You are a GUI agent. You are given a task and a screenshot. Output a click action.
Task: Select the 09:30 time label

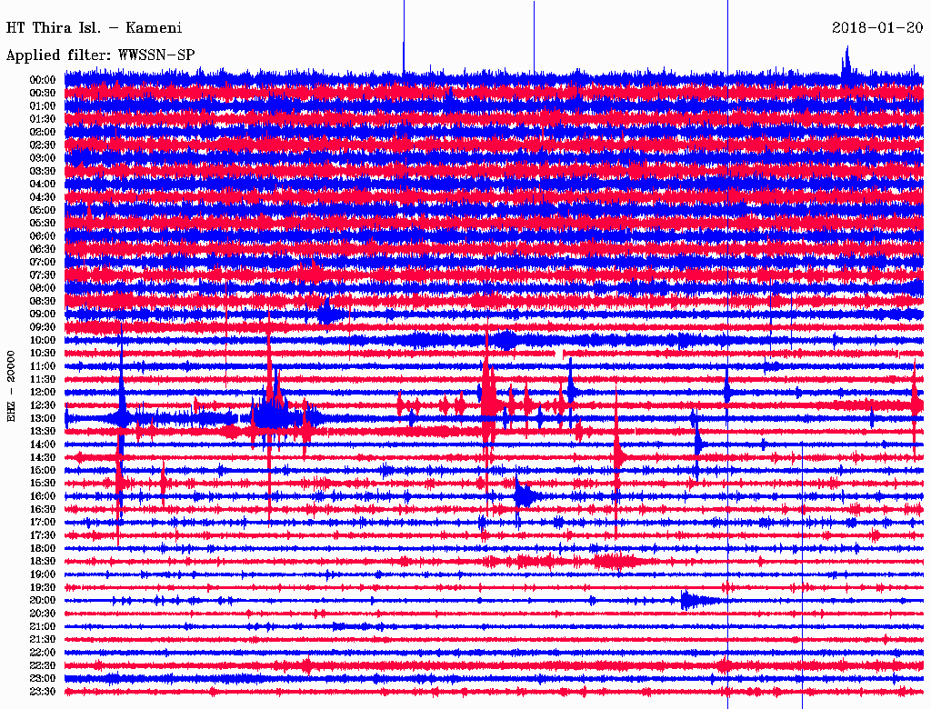click(x=43, y=327)
